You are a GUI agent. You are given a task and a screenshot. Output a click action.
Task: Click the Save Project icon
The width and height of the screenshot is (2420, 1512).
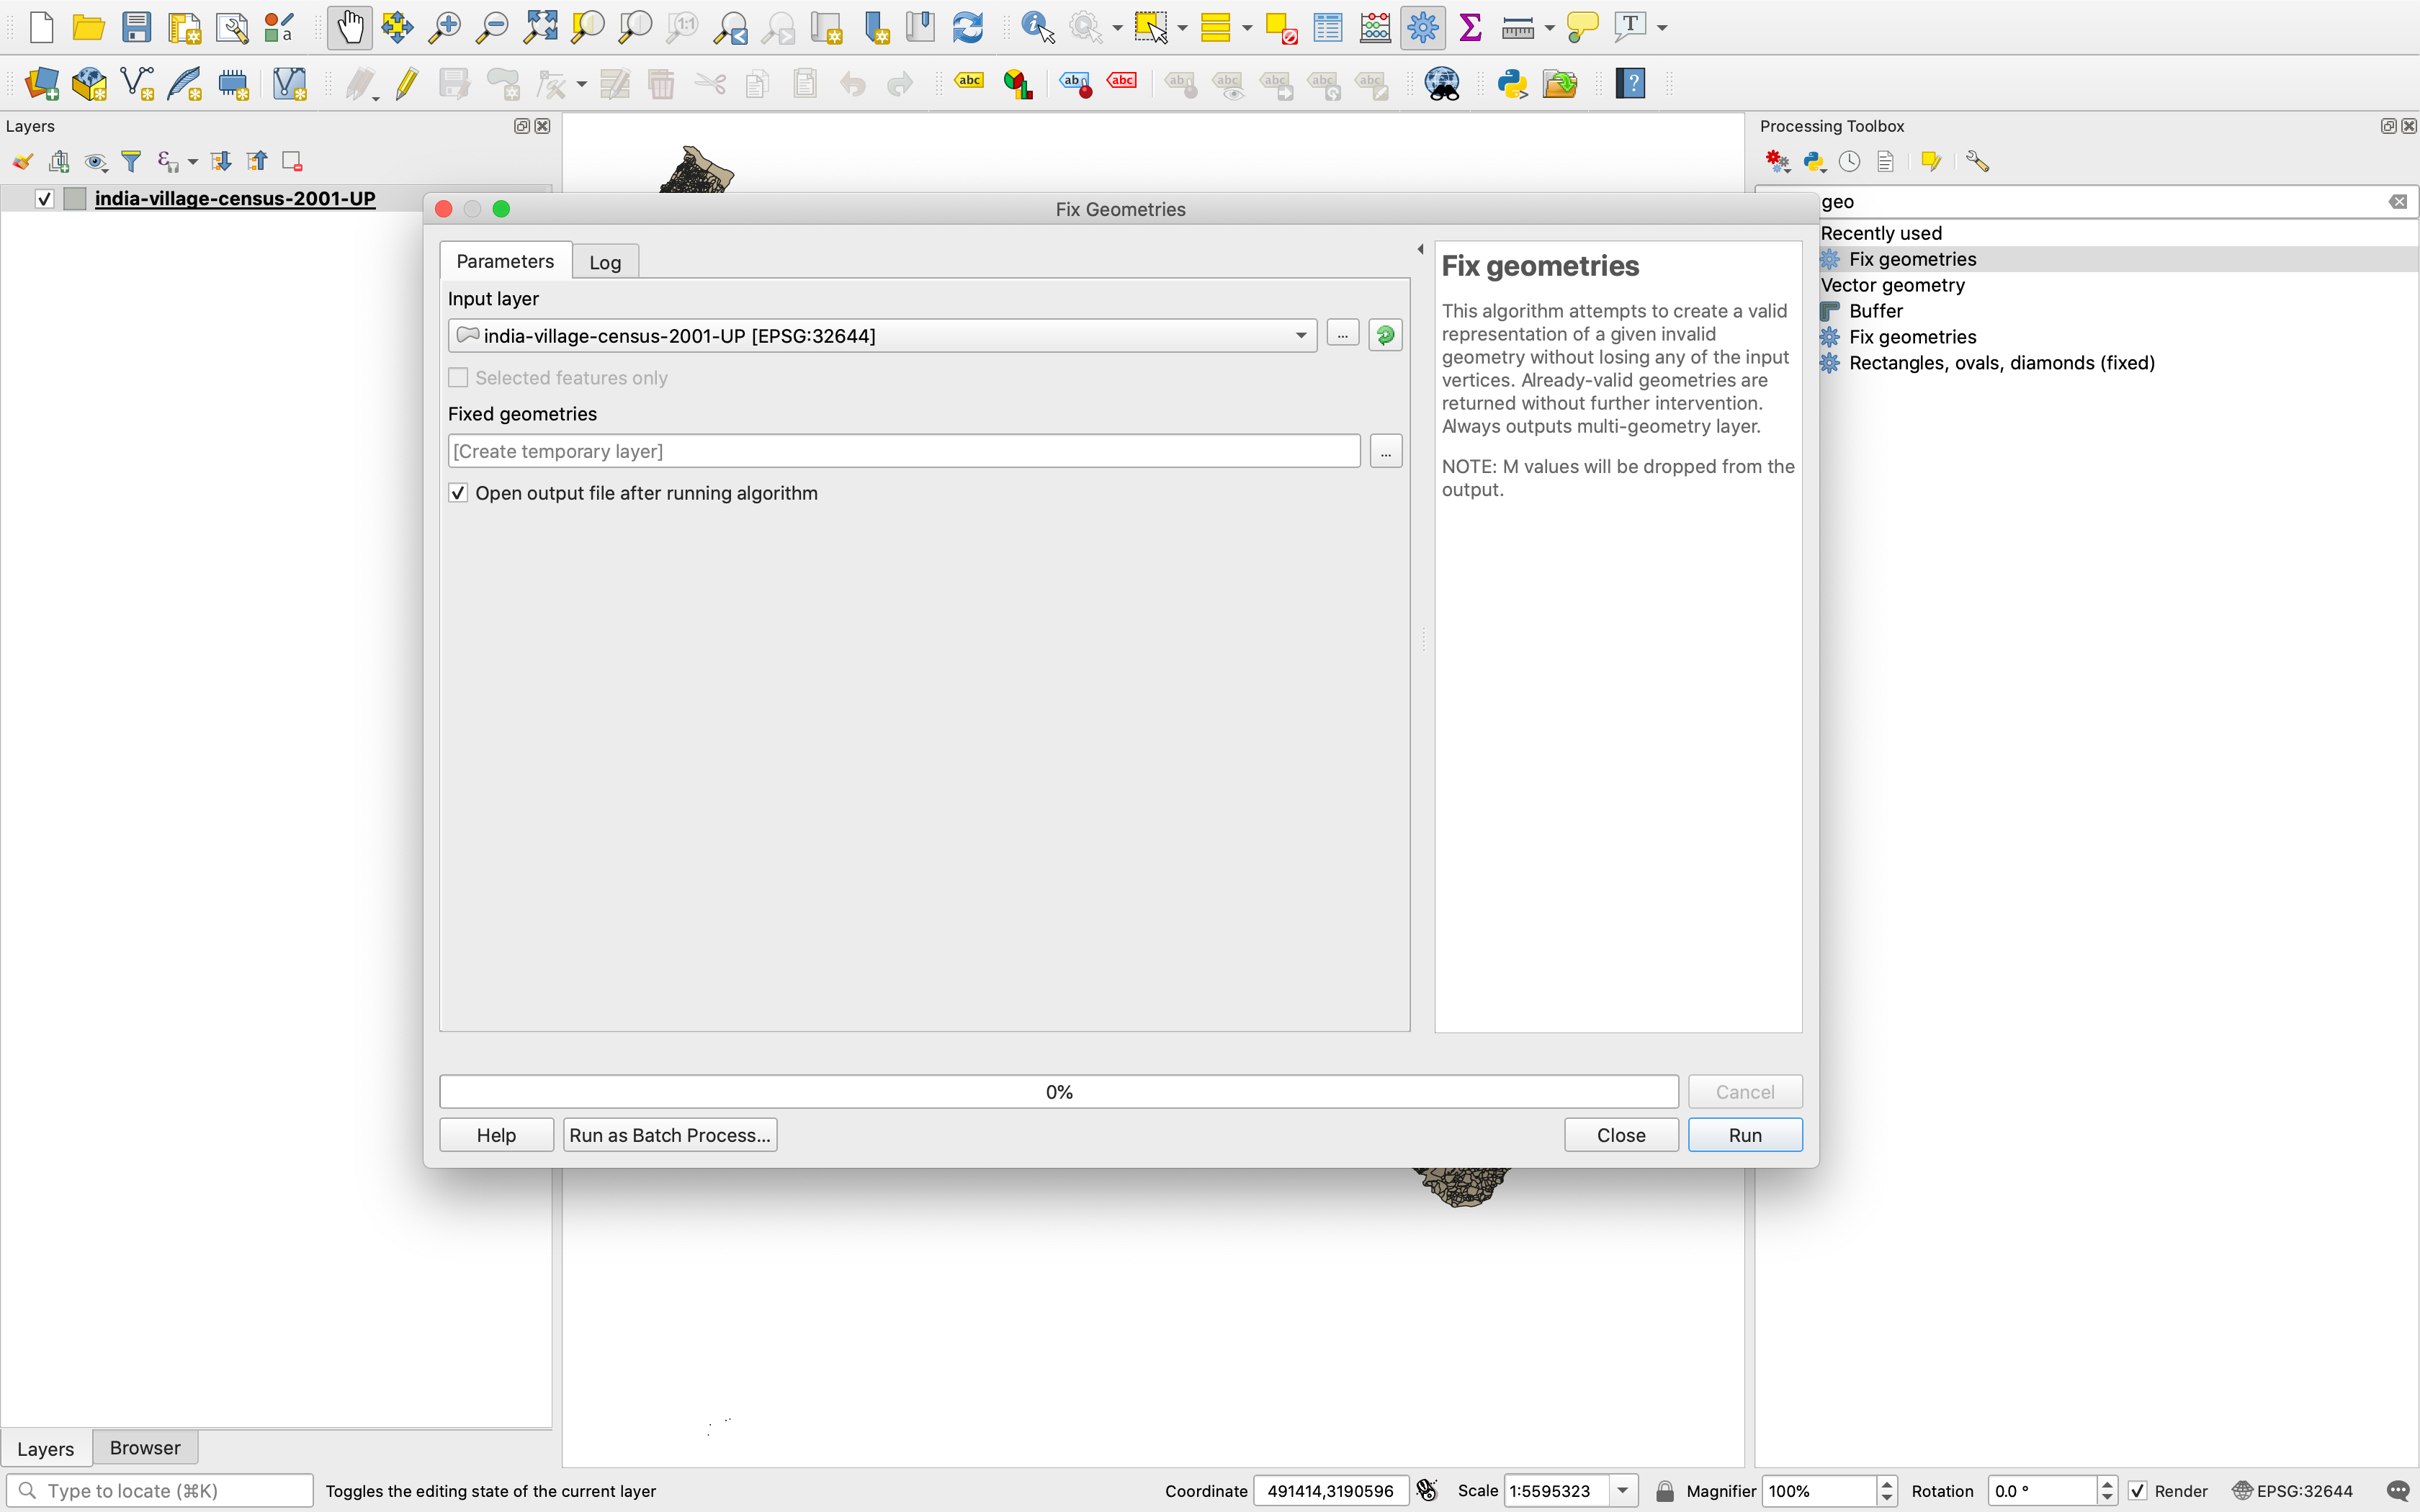pyautogui.click(x=136, y=27)
